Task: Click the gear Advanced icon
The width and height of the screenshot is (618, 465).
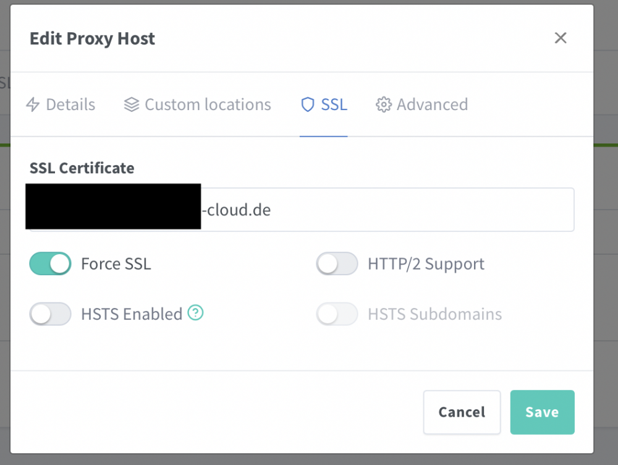Action: point(384,105)
